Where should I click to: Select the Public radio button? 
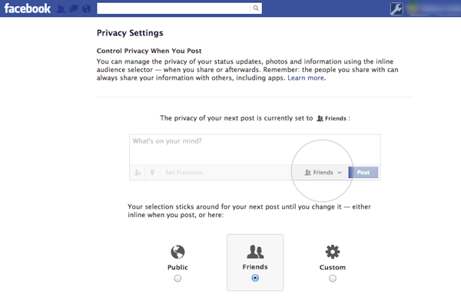pyautogui.click(x=177, y=279)
